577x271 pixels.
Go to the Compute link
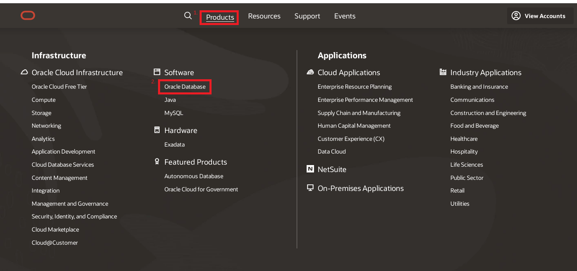point(44,100)
